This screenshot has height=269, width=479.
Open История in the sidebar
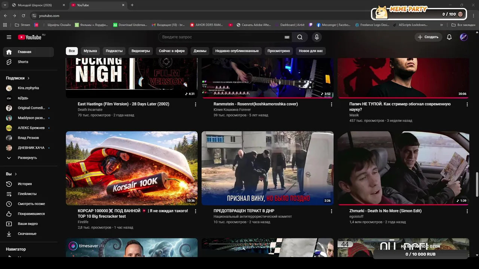click(x=28, y=184)
